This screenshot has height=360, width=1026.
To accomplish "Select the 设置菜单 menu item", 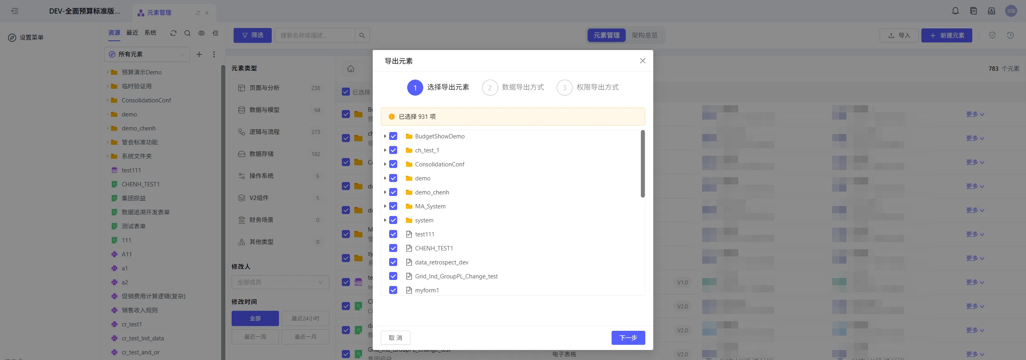I will (26, 38).
